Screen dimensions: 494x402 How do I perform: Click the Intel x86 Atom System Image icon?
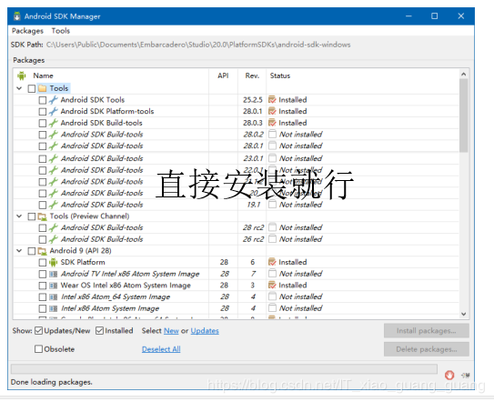pos(54,308)
